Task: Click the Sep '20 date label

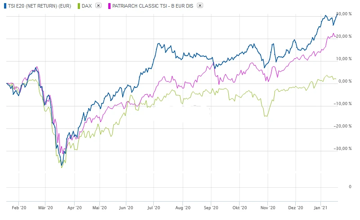Action: click(211, 208)
